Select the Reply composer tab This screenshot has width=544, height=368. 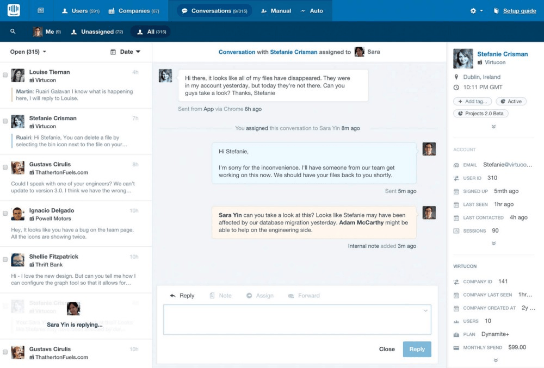tap(182, 296)
